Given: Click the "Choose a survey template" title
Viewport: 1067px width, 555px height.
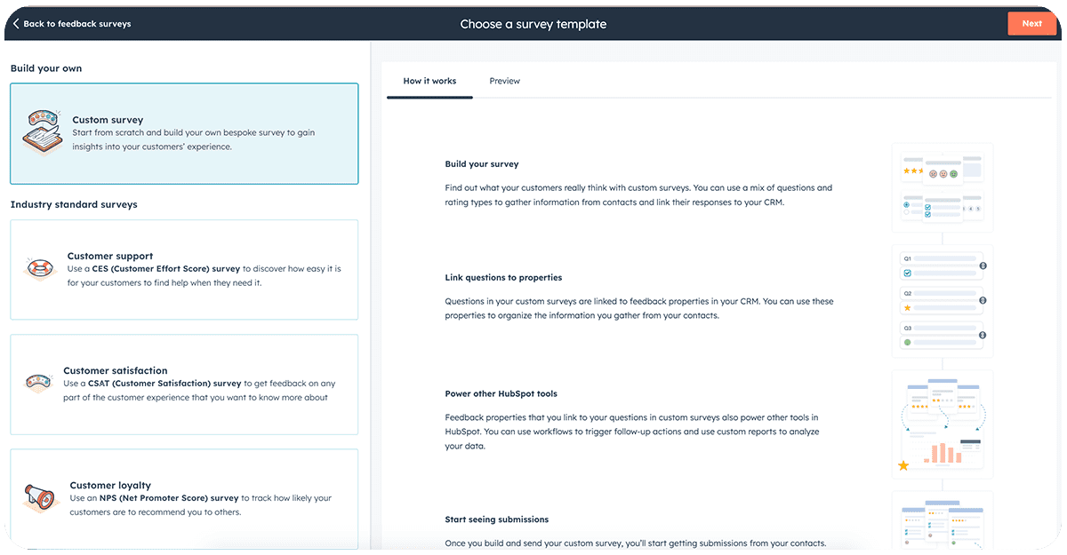Looking at the screenshot, I should pos(533,24).
